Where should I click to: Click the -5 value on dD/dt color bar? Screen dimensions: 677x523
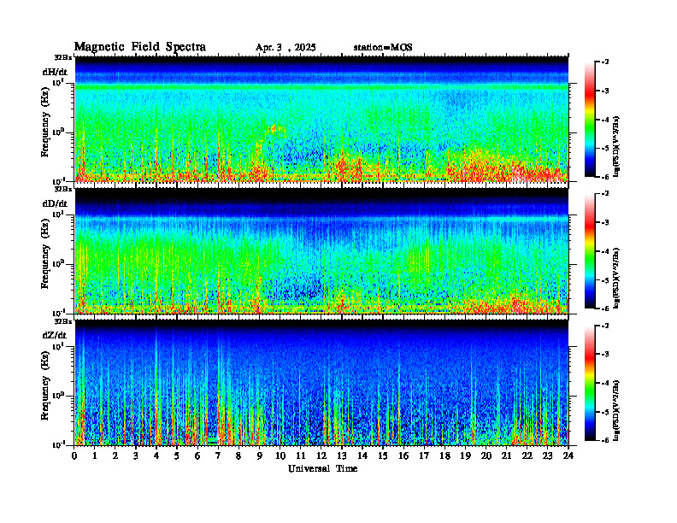(605, 280)
